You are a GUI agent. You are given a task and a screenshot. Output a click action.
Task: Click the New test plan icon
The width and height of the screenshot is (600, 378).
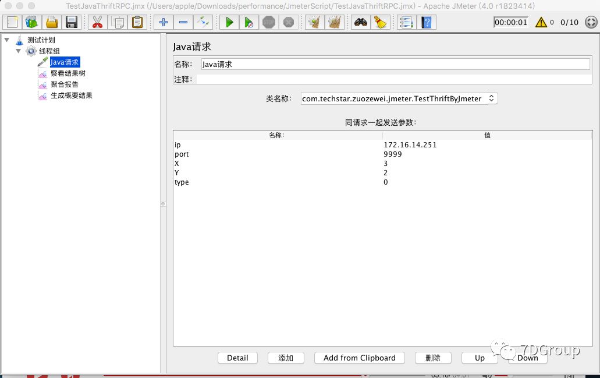12,22
